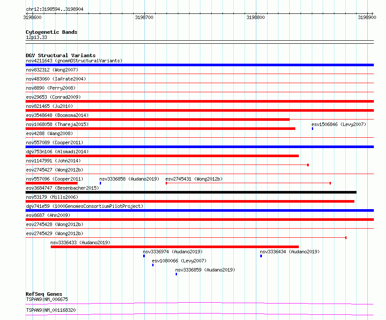Select variant label nsv8890 (Perry2008)
386x320 pixels.
[x=51, y=88]
